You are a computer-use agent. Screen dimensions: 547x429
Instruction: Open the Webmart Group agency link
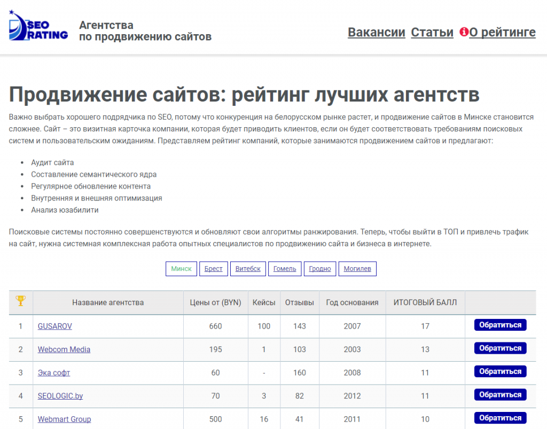point(64,419)
